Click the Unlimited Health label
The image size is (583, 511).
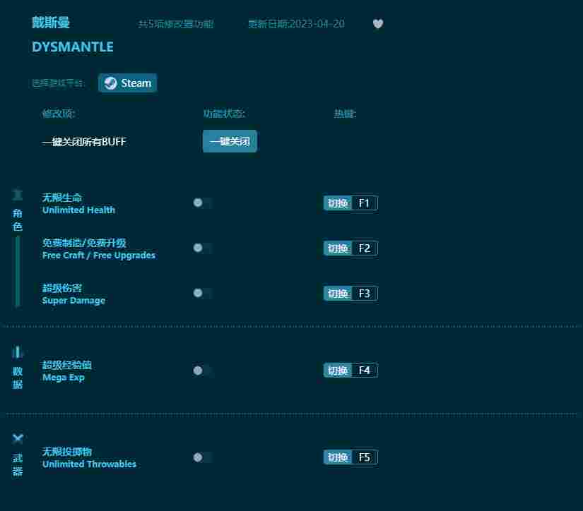click(x=79, y=210)
